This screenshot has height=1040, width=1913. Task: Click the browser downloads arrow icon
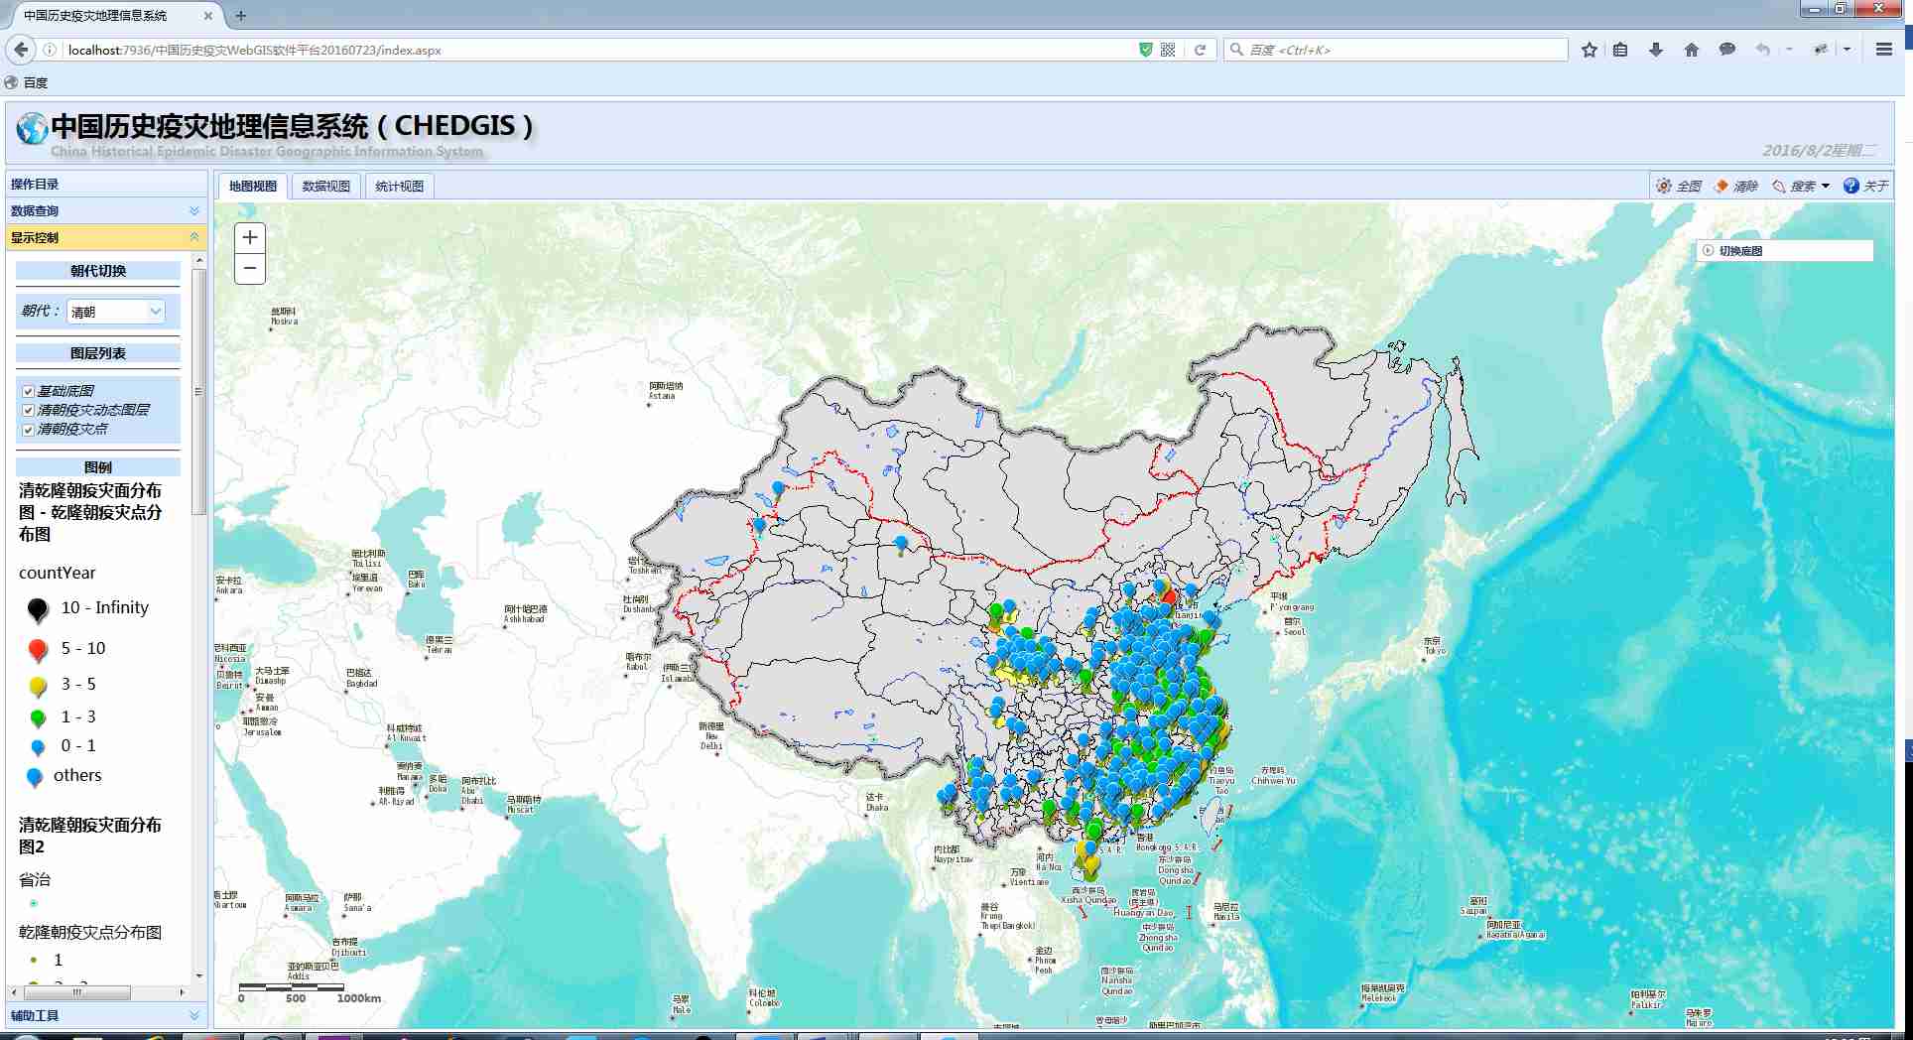pyautogui.click(x=1656, y=50)
